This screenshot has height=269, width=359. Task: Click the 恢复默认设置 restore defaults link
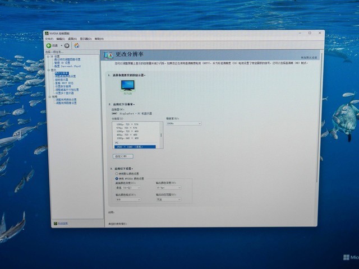click(x=309, y=58)
